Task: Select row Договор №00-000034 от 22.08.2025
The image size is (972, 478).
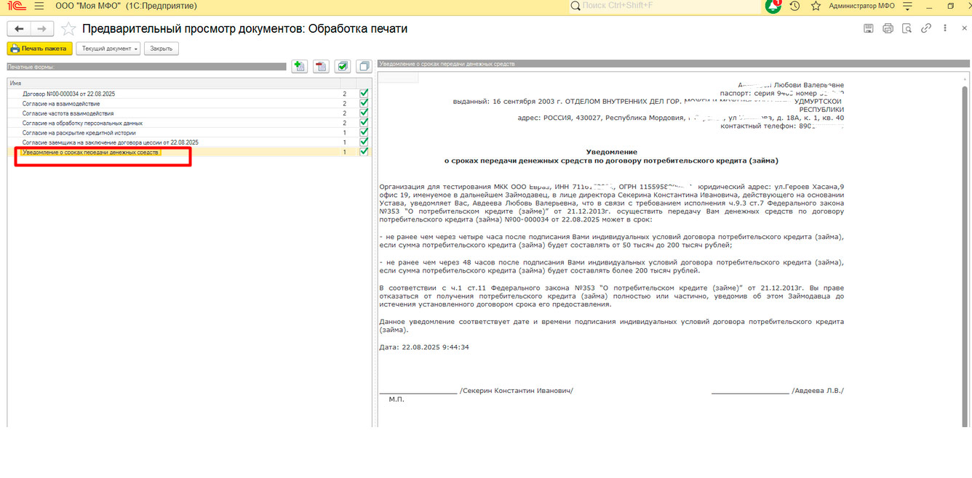Action: pyautogui.click(x=189, y=94)
